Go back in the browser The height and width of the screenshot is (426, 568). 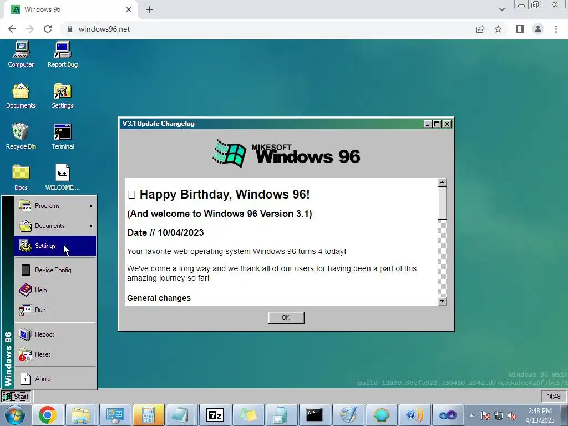point(12,29)
